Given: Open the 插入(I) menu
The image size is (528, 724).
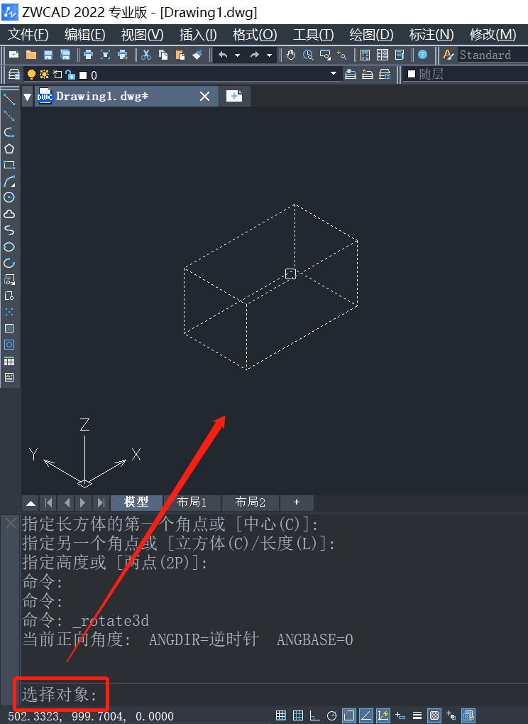Looking at the screenshot, I should [198, 35].
